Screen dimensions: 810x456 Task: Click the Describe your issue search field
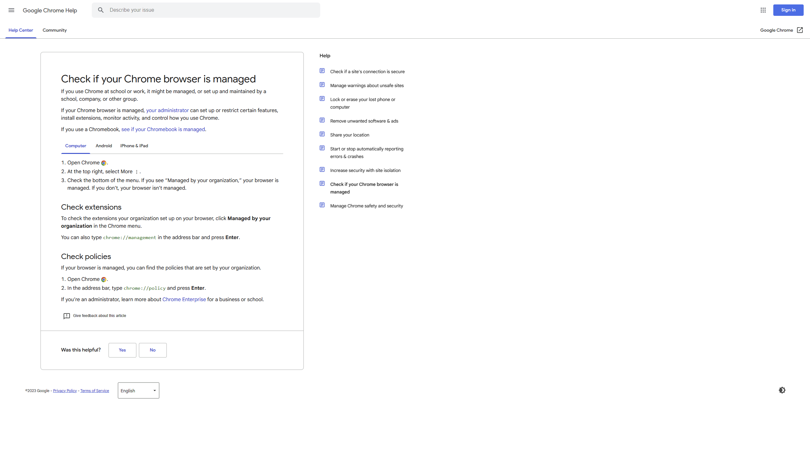coord(206,10)
